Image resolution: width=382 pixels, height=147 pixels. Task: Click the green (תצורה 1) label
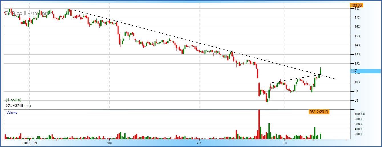point(13,100)
